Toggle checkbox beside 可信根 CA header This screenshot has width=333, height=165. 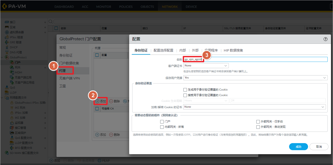[x=97, y=109]
